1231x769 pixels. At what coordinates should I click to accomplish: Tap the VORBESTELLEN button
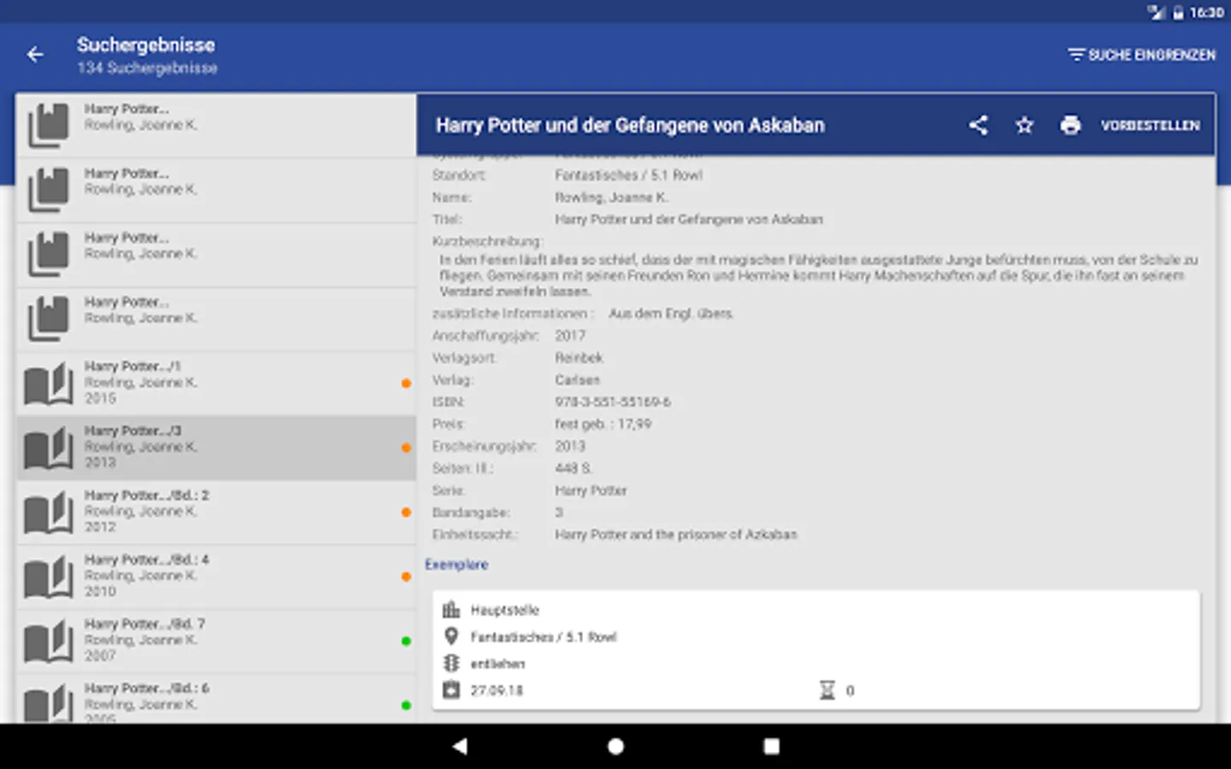point(1150,126)
